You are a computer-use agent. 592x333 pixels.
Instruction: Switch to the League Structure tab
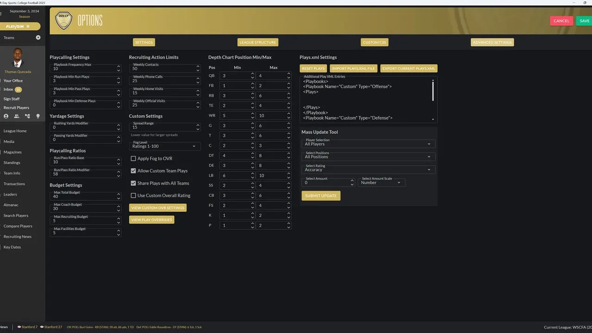pyautogui.click(x=258, y=43)
